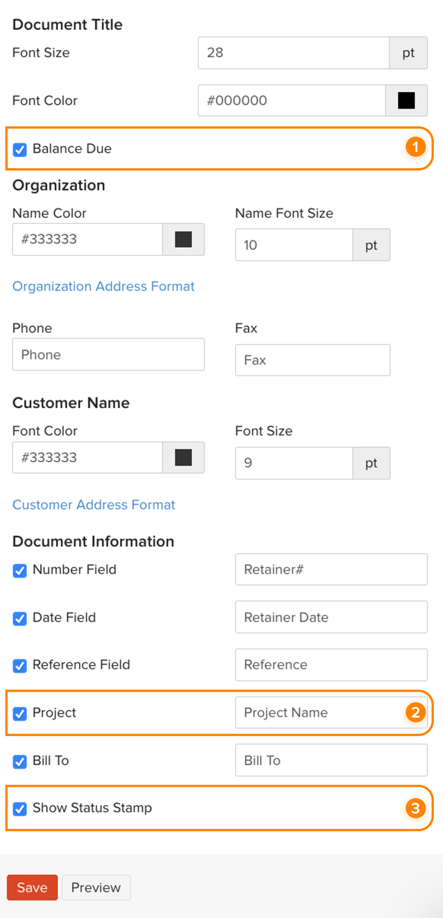Open the Customer Address Format link
This screenshot has width=443, height=918.
pyautogui.click(x=94, y=505)
